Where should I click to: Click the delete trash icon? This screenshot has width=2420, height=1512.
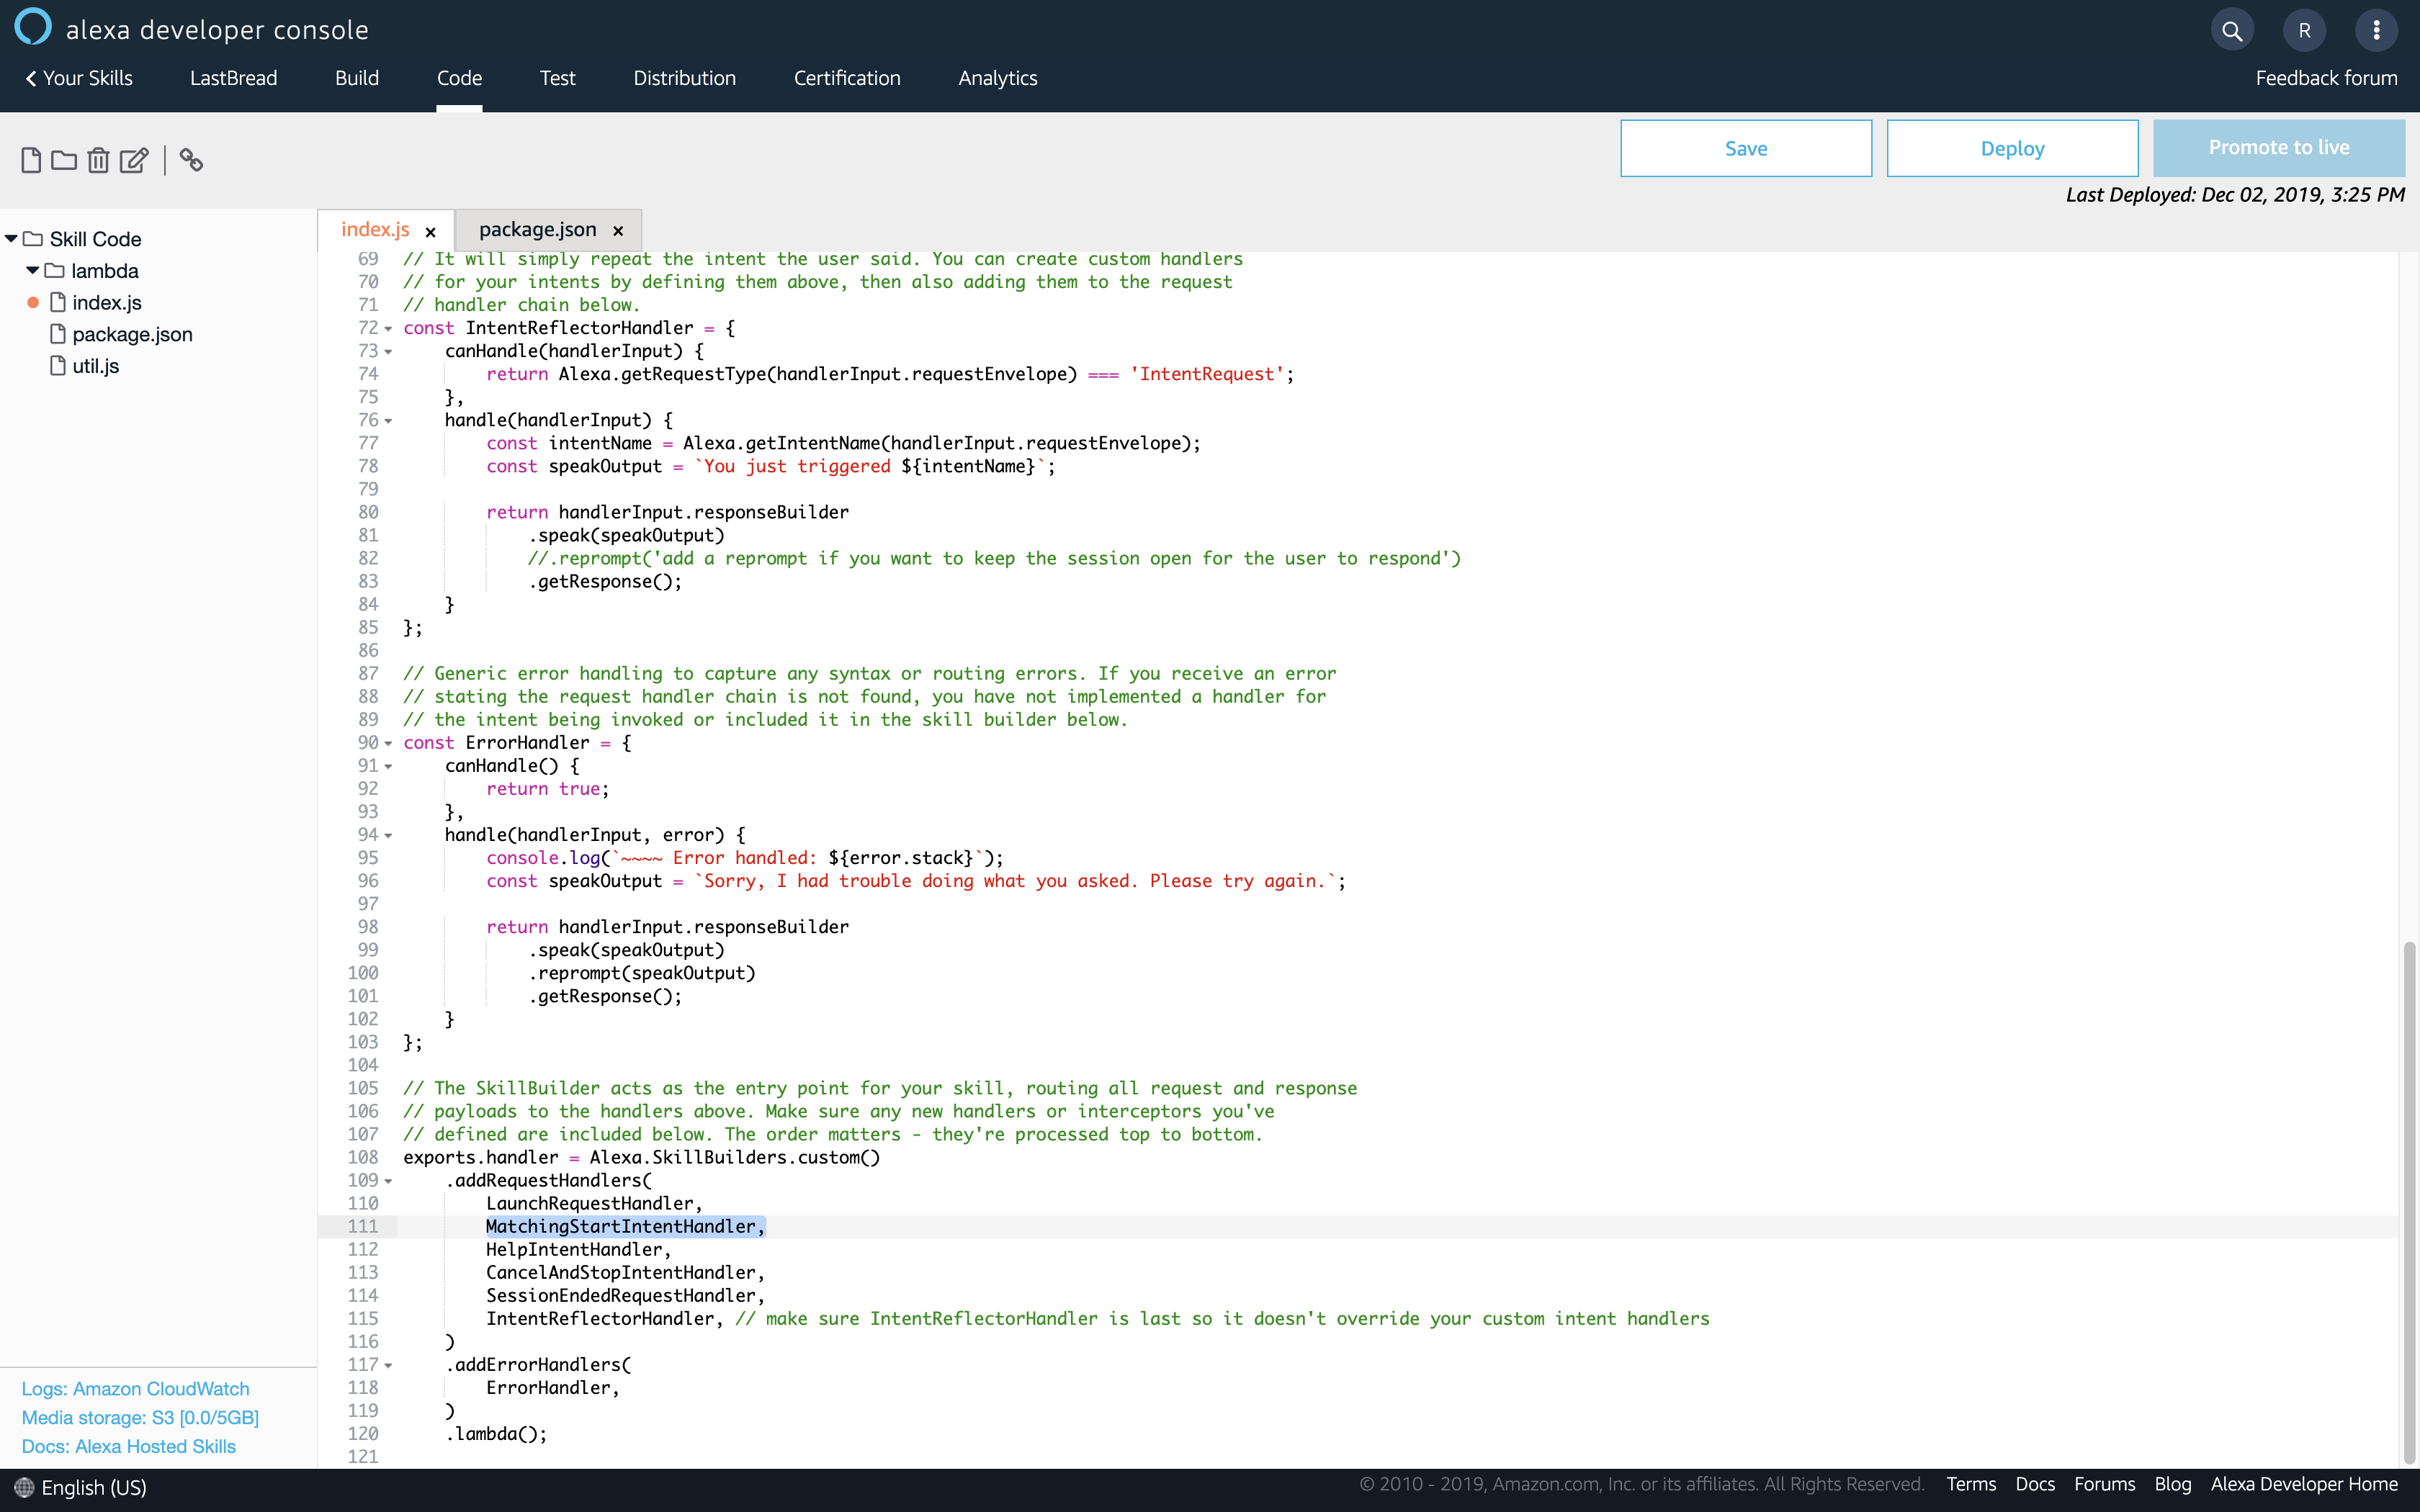point(98,160)
